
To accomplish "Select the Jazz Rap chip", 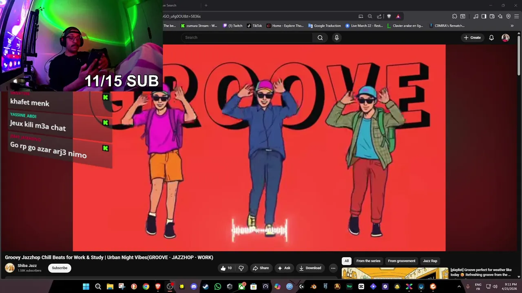I will tap(430, 261).
